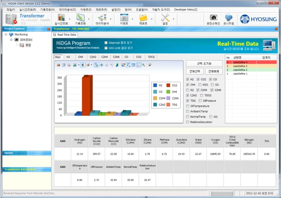Switch to the H2 chart tab
The height and width of the screenshot is (198, 281).
tap(68, 57)
